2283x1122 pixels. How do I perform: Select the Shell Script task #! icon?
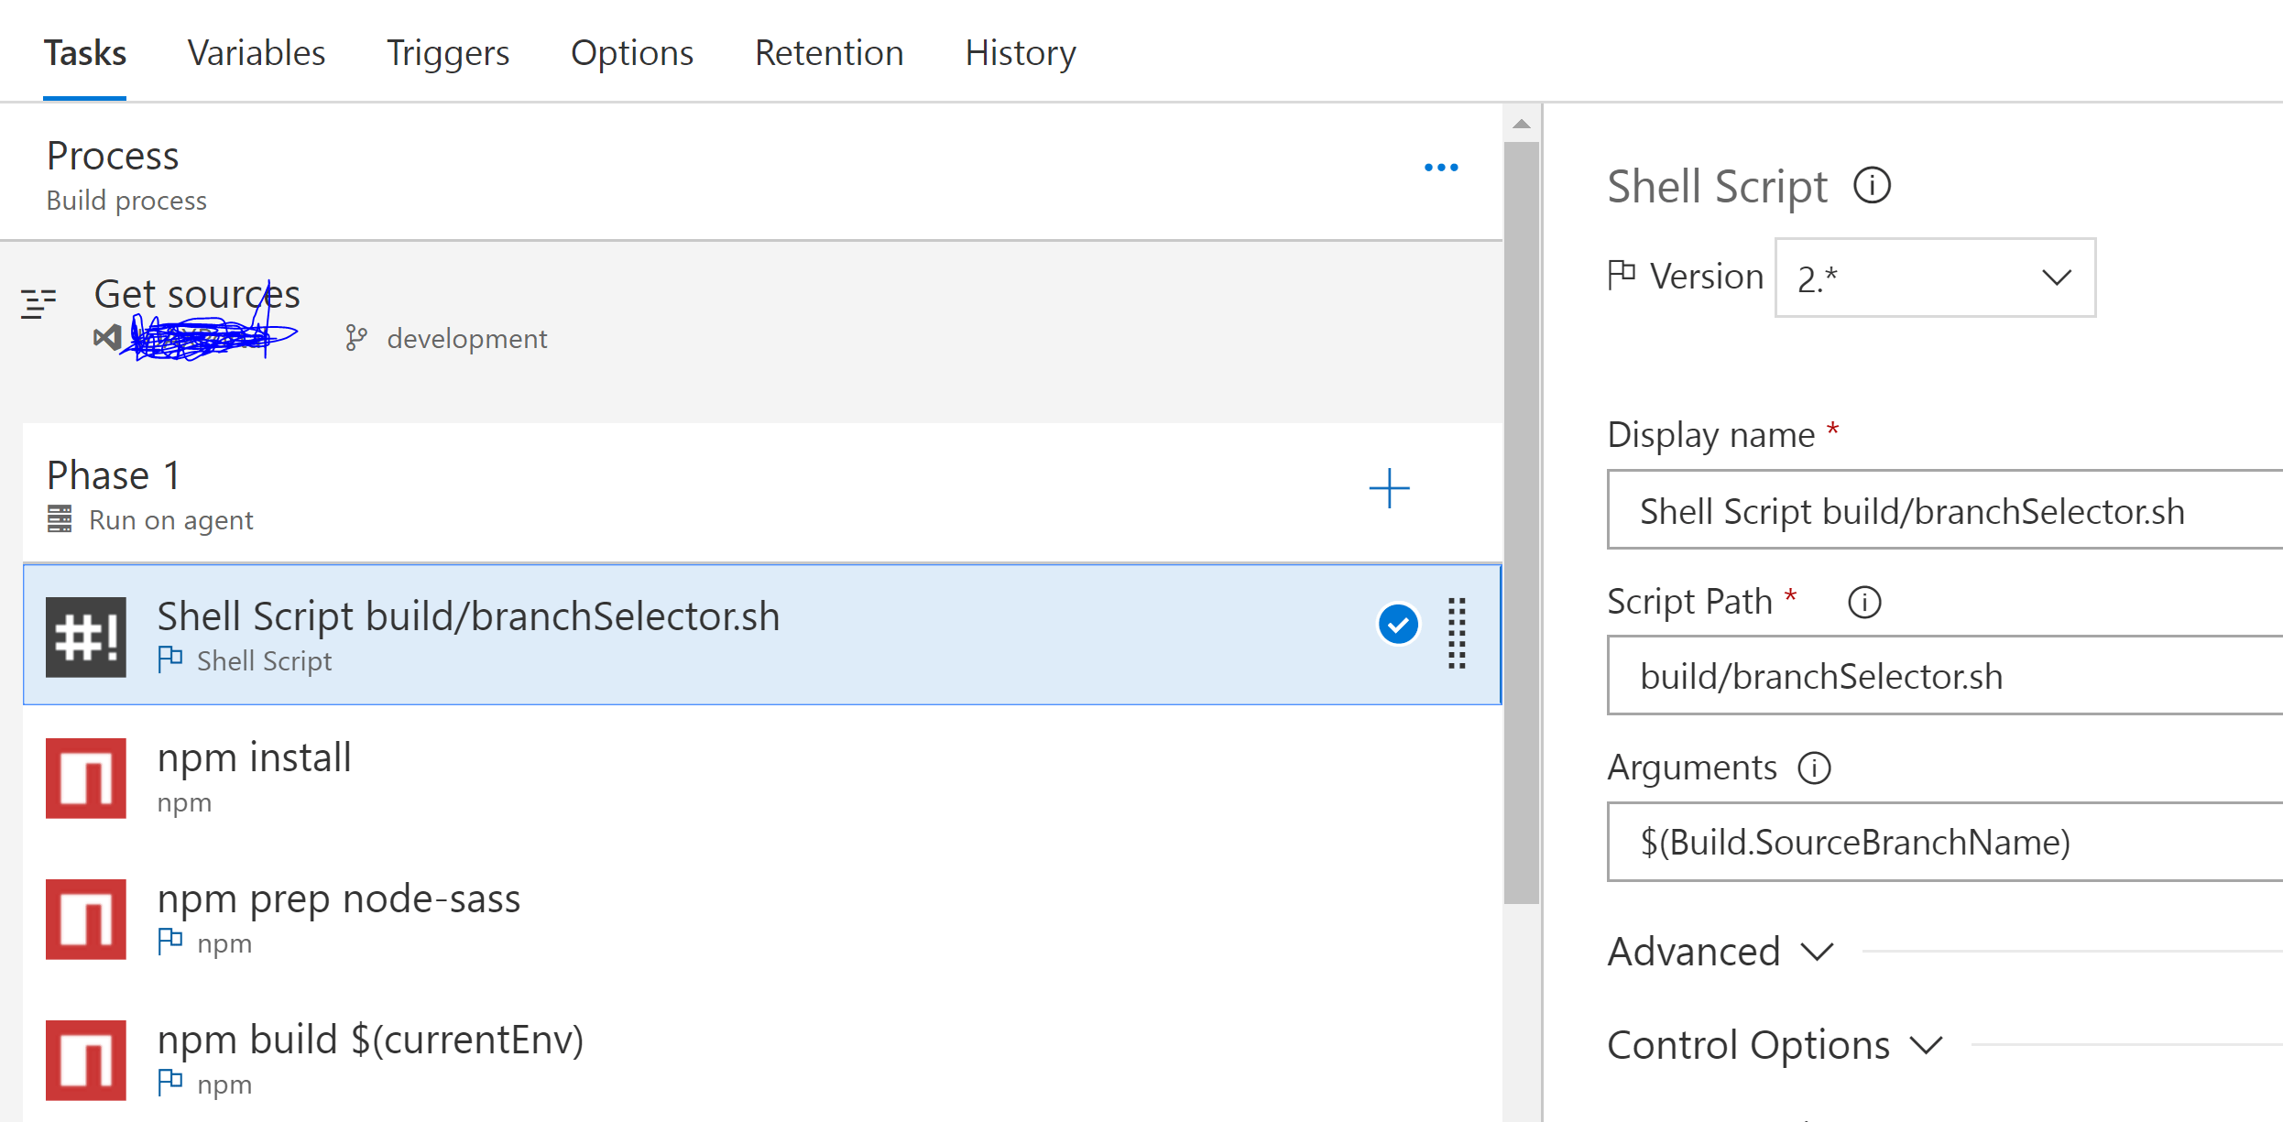86,635
